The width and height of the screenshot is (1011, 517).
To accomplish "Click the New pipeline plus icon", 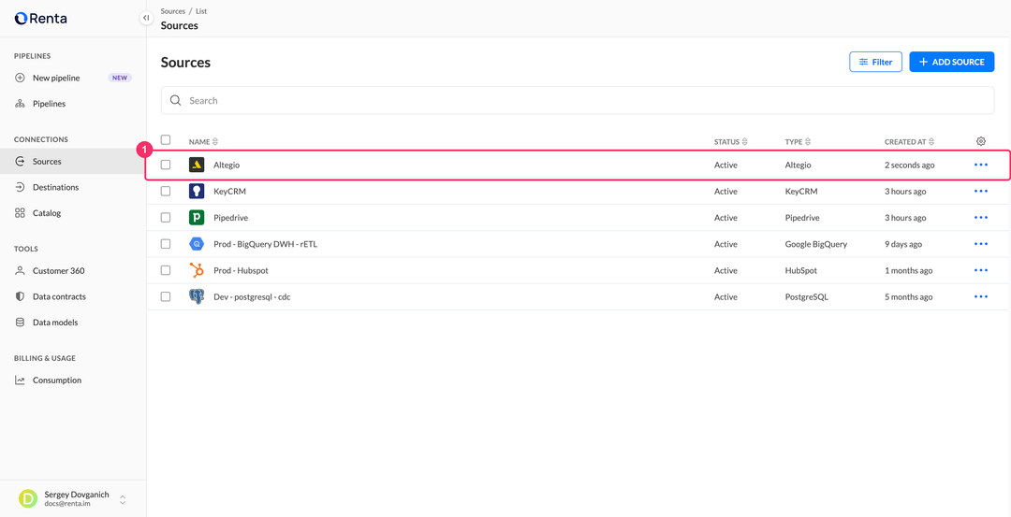I will (x=20, y=78).
